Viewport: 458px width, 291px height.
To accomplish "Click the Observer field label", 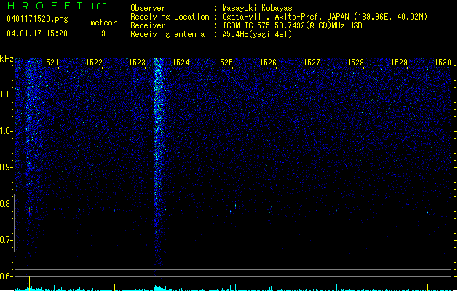I will pyautogui.click(x=148, y=8).
